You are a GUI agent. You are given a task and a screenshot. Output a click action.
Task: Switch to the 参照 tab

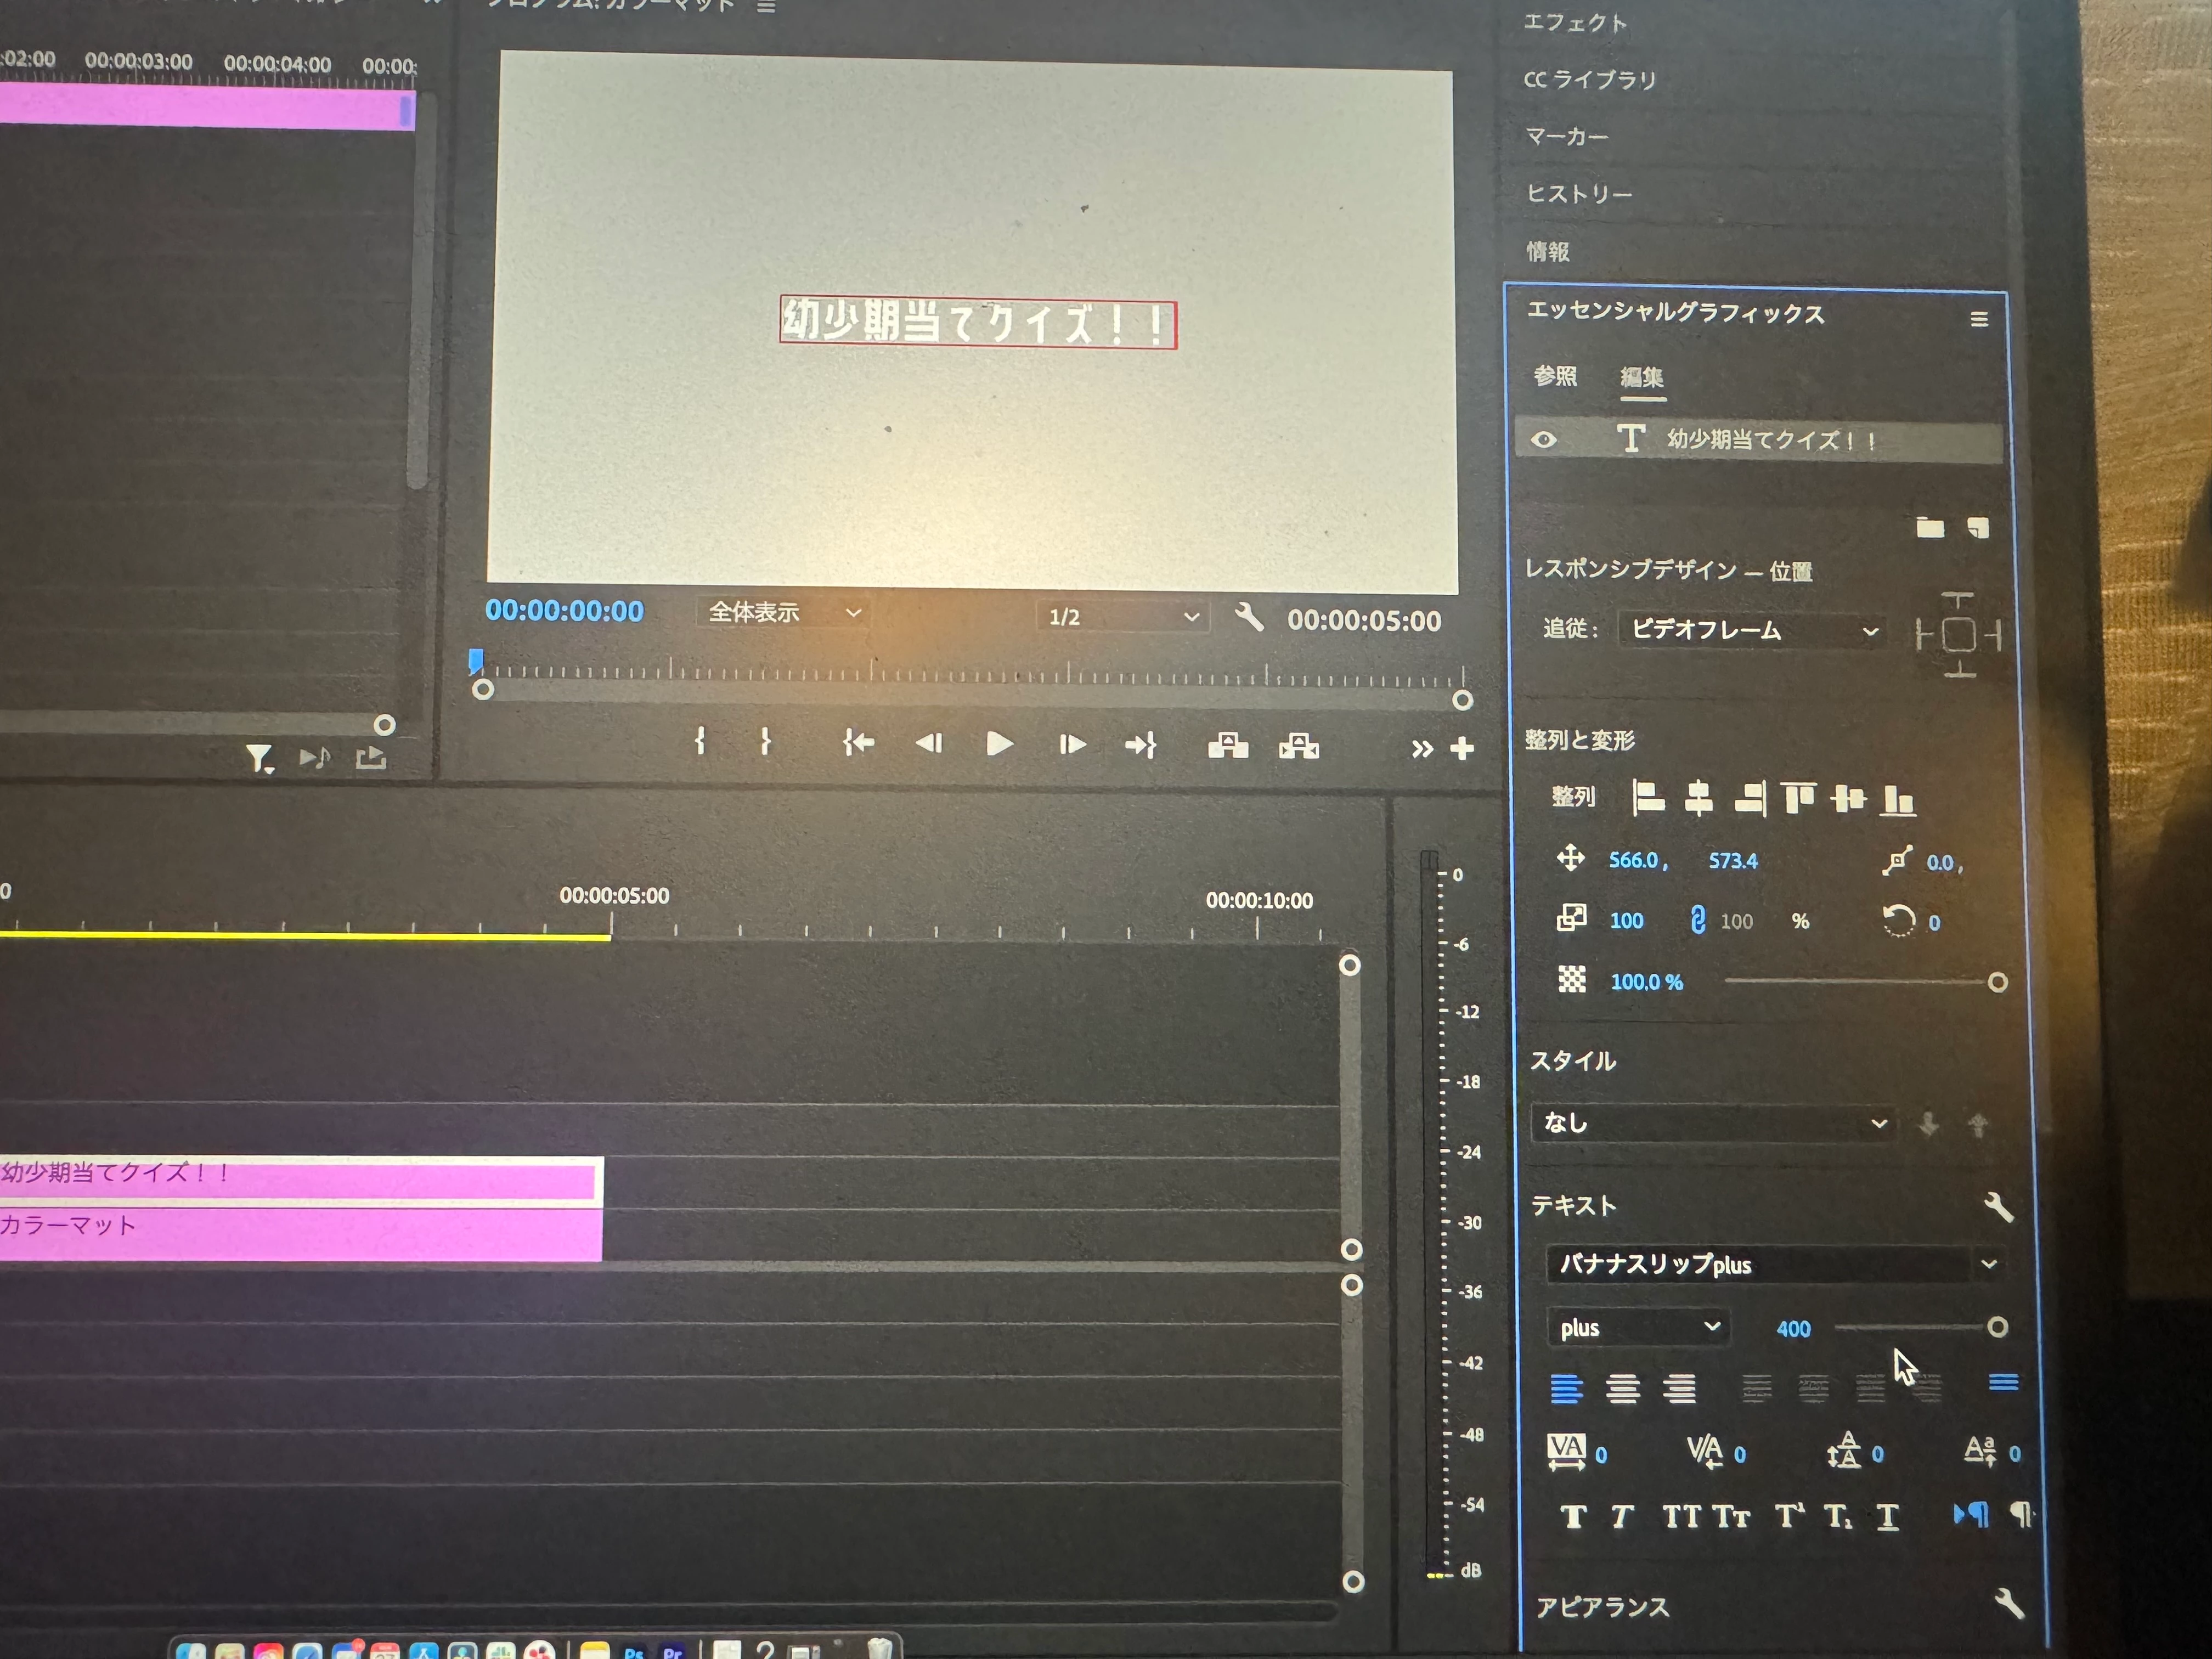1555,377
